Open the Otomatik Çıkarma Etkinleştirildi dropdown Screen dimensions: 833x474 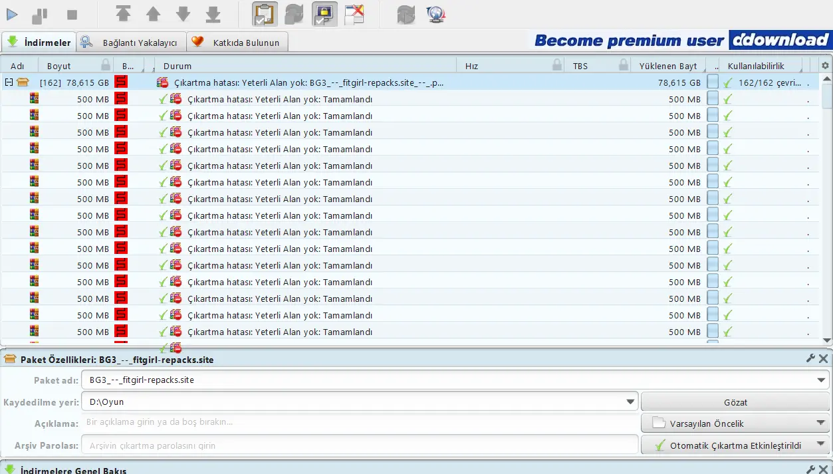[735, 445]
